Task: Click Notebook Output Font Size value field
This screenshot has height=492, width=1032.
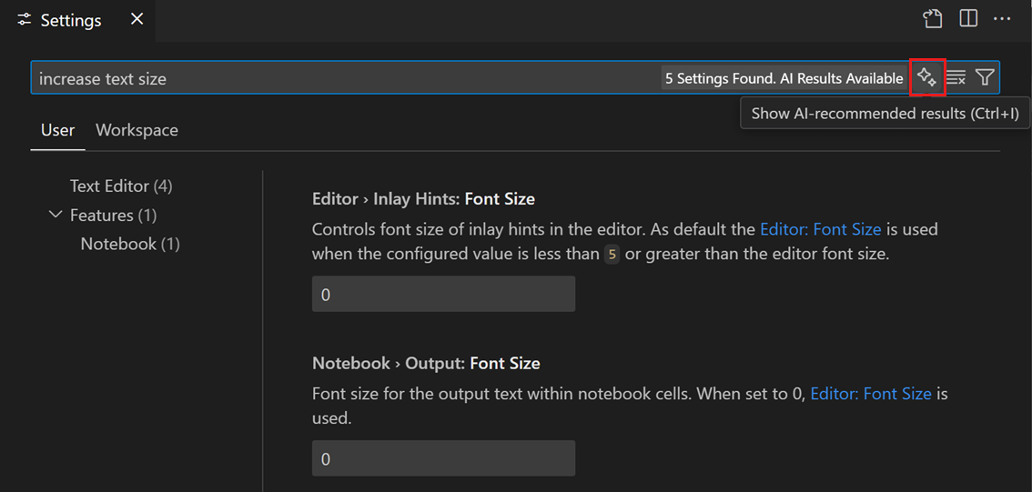Action: pos(443,458)
